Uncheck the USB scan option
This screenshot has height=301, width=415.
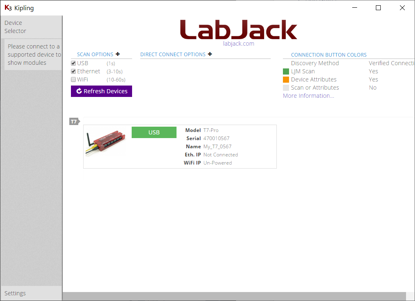(73, 63)
